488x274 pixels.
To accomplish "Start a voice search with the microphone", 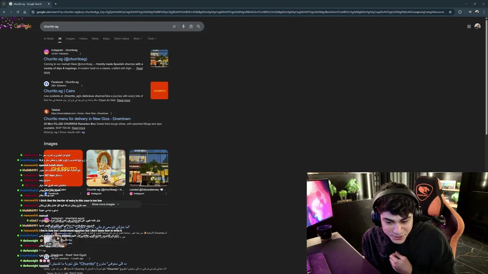I will click(x=183, y=26).
